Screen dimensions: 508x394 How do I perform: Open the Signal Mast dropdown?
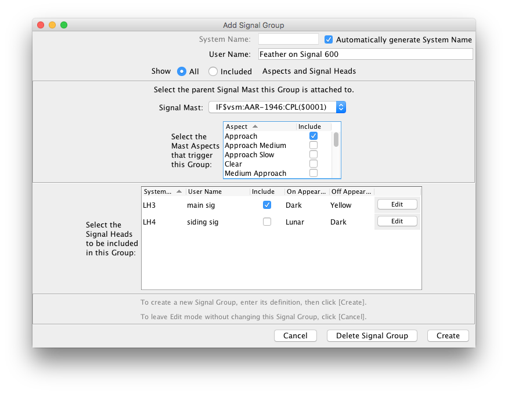[x=277, y=107]
